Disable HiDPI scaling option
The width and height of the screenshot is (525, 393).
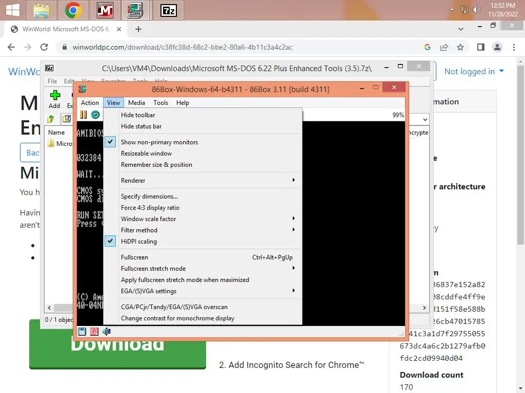coord(203,242)
